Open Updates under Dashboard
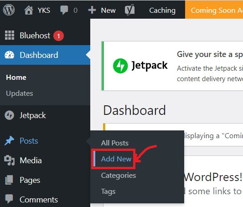 [x=20, y=93]
